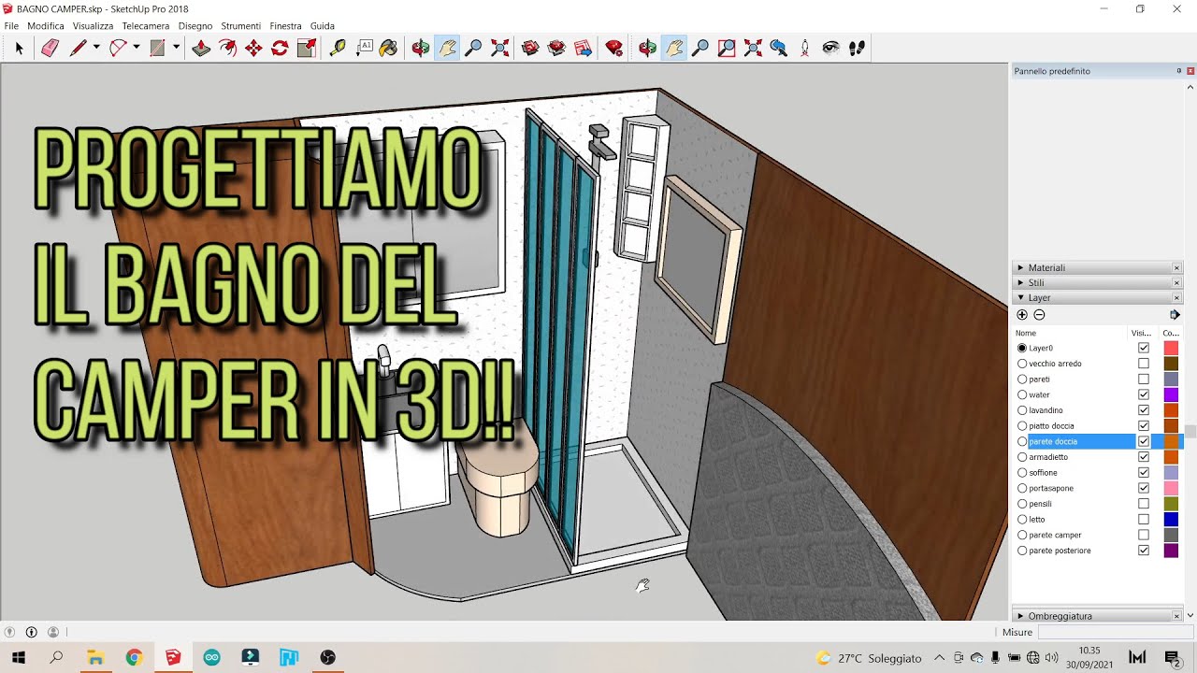The height and width of the screenshot is (673, 1197).
Task: Activate the Push/Pull tool
Action: (201, 48)
